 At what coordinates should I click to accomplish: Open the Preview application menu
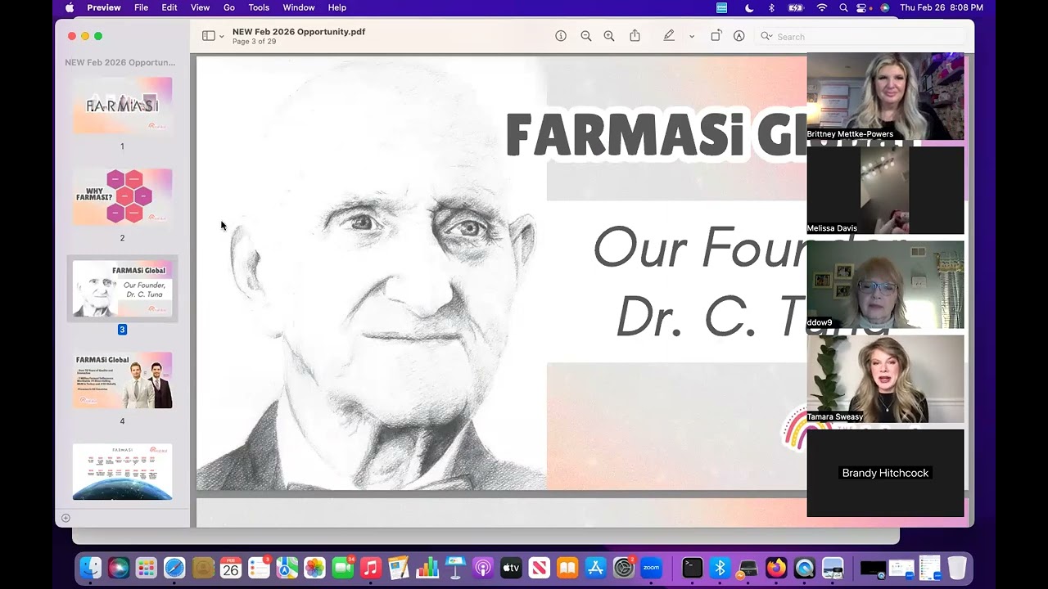tap(104, 7)
